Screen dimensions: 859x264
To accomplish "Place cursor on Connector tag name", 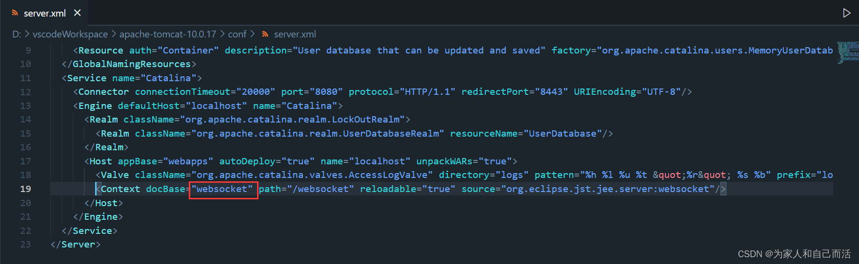I will tap(103, 92).
